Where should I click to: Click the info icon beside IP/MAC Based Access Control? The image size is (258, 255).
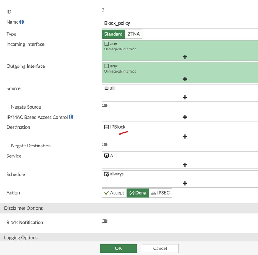pos(71,117)
